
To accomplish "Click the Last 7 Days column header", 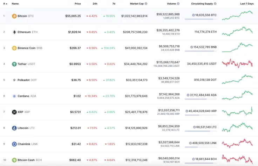I will [247, 4].
